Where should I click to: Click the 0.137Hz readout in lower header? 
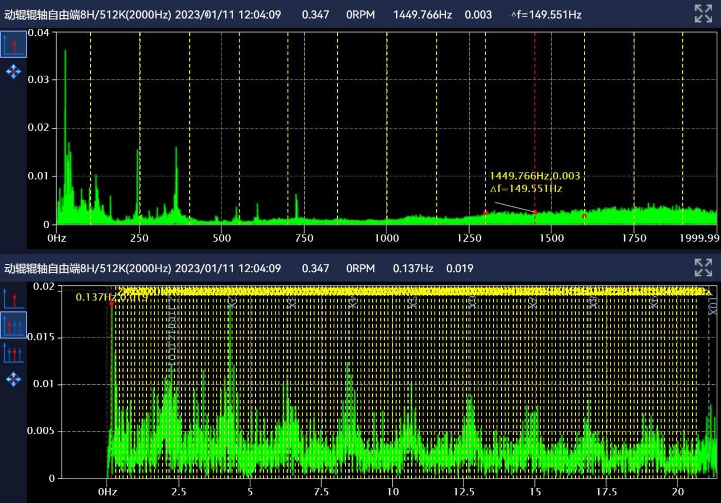[x=413, y=268]
